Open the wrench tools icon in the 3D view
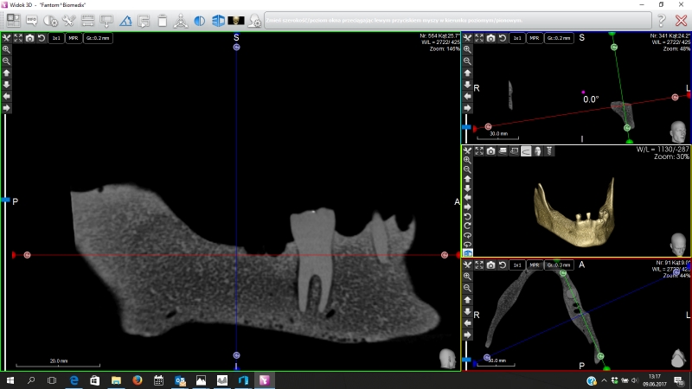The height and width of the screenshot is (389, 692). (467, 151)
